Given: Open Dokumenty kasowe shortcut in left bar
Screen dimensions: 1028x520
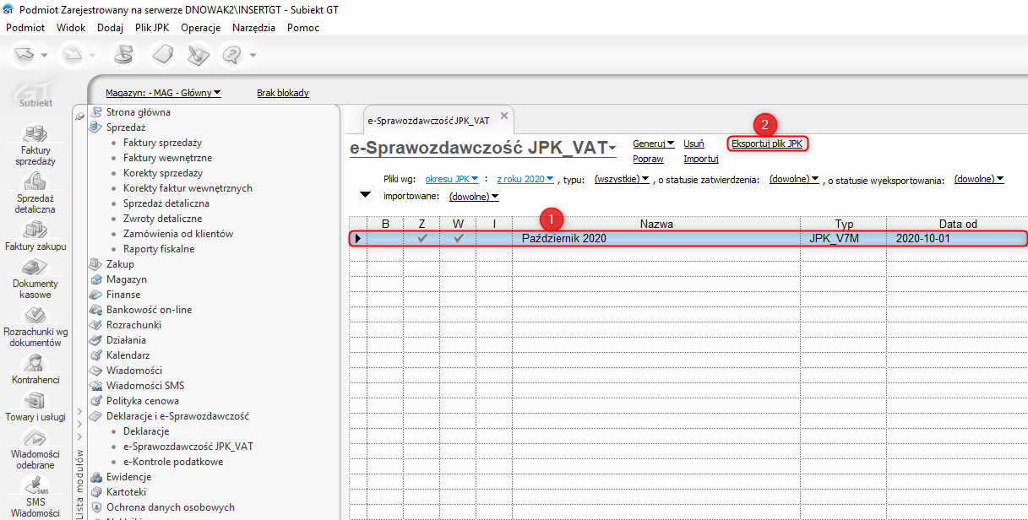Looking at the screenshot, I should [x=35, y=279].
